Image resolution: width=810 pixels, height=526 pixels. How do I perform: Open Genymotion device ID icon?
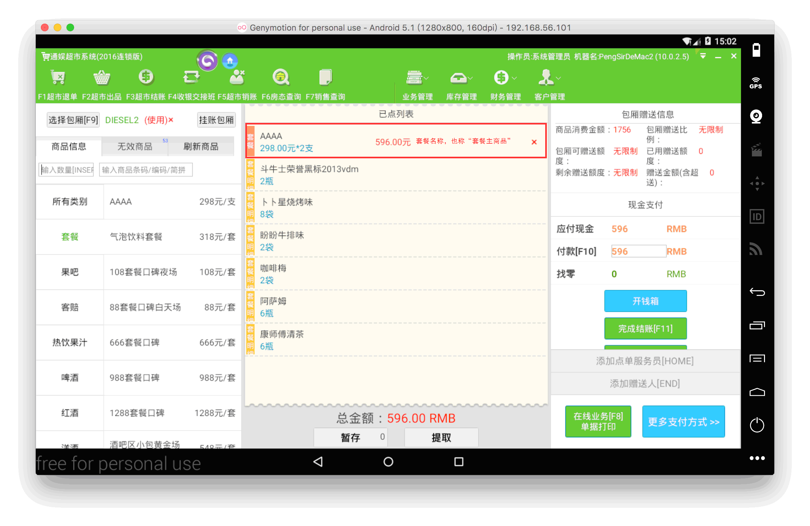pyautogui.click(x=757, y=217)
